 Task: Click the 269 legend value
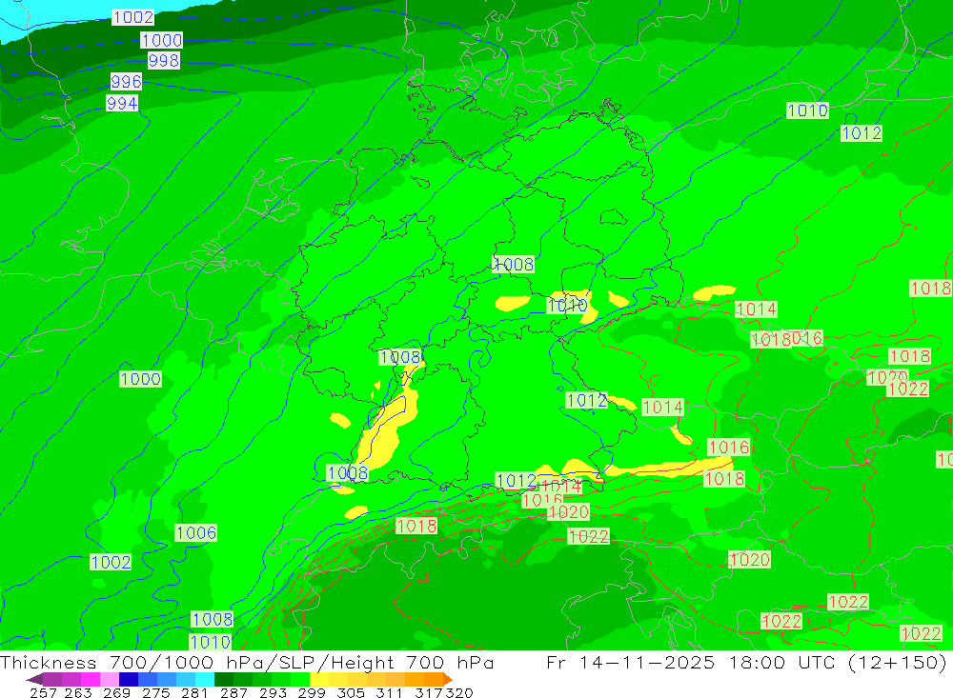(x=116, y=693)
